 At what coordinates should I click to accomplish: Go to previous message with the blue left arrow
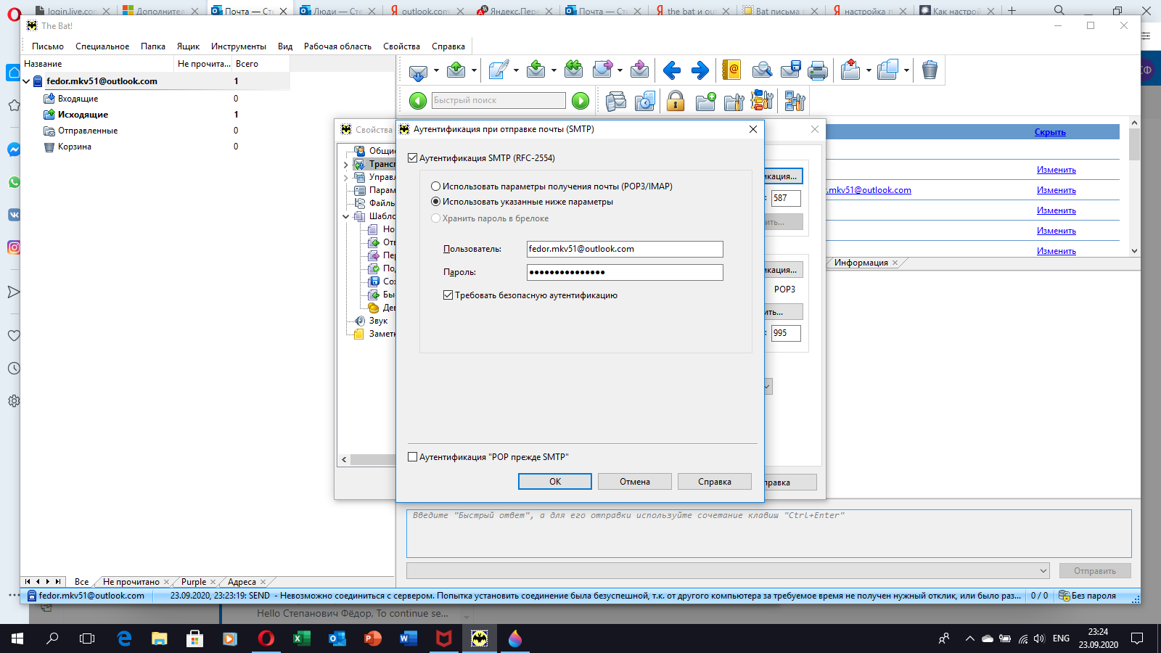point(672,70)
